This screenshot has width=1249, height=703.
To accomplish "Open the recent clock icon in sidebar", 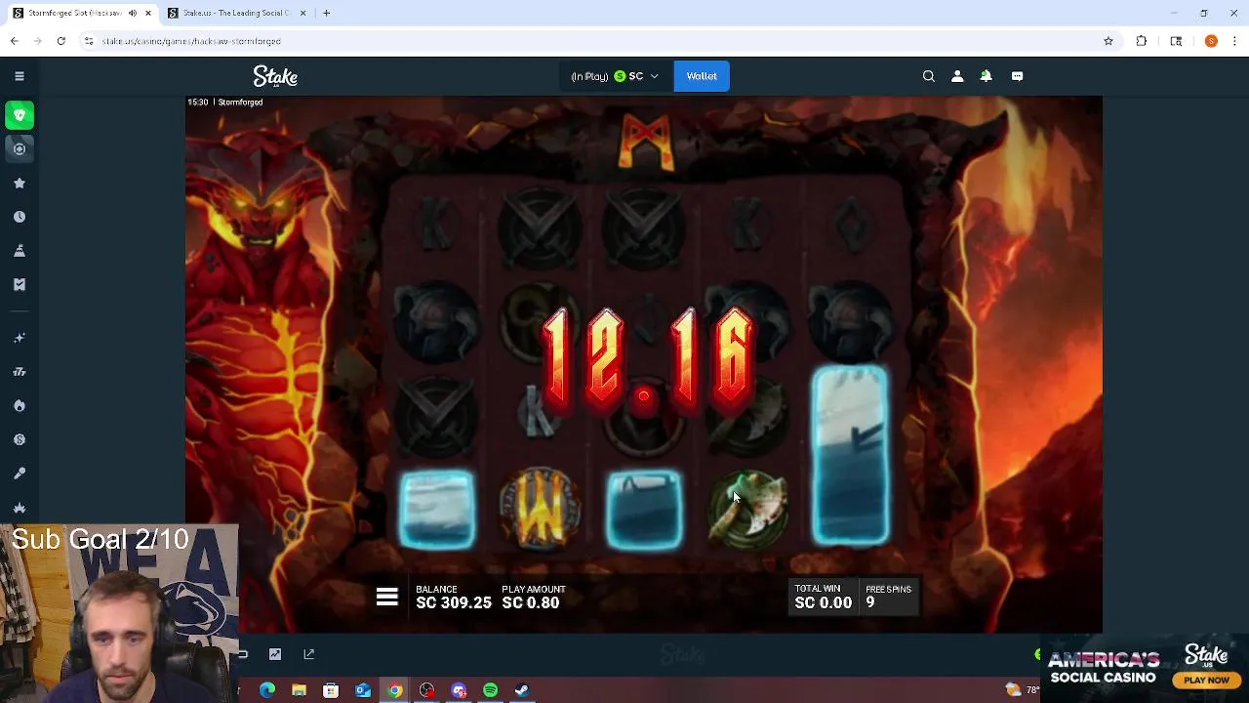I will (x=20, y=217).
